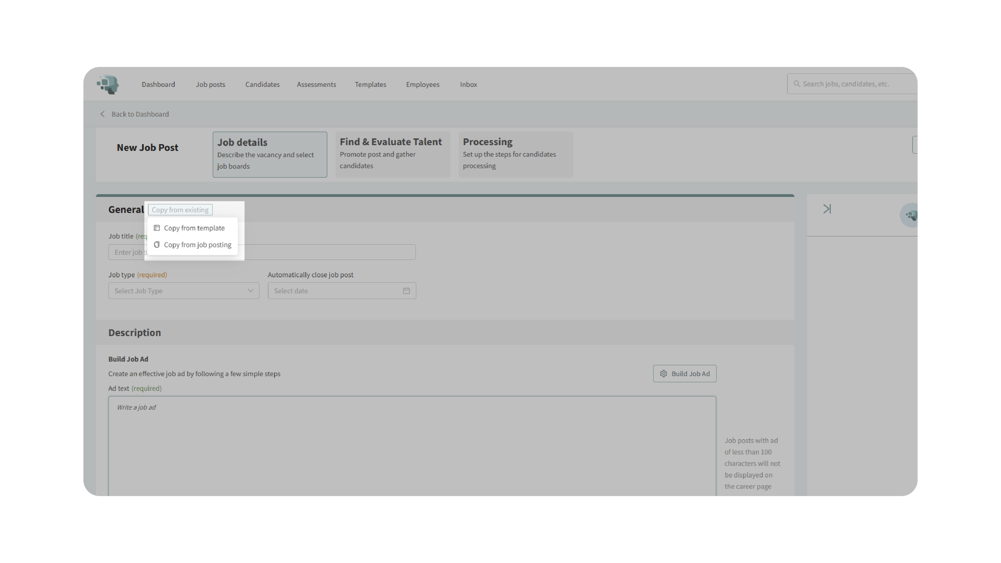Screen dimensions: 1001x563
Task: Open the Select Job Type dropdown
Action: click(183, 291)
